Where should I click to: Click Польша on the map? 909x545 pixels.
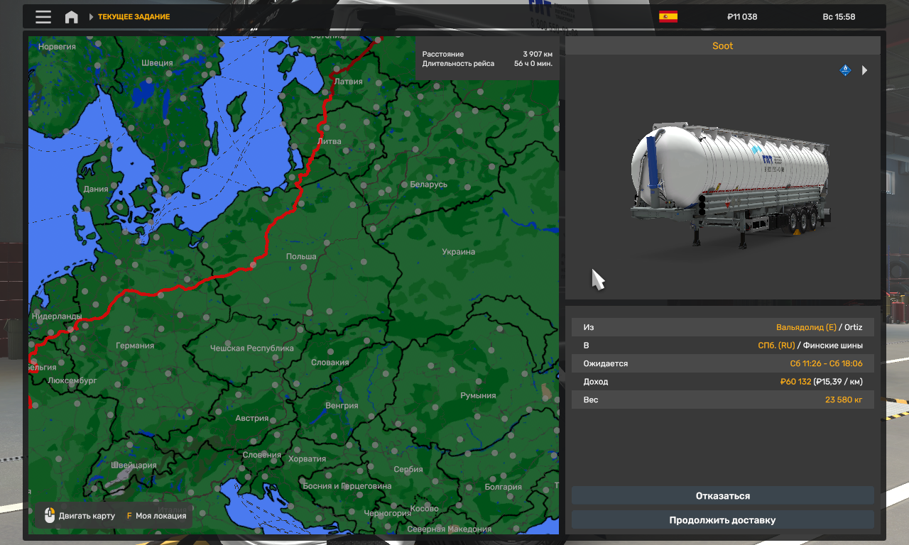301,256
